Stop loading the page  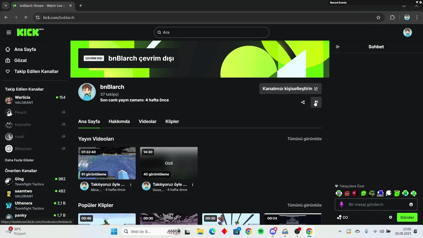click(26, 18)
